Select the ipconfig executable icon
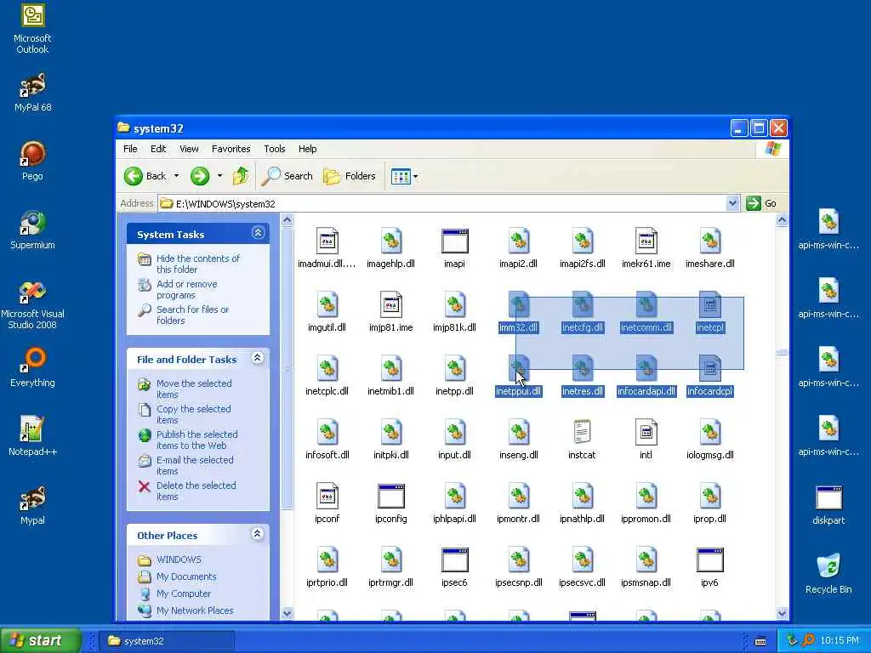The image size is (871, 653). (390, 503)
